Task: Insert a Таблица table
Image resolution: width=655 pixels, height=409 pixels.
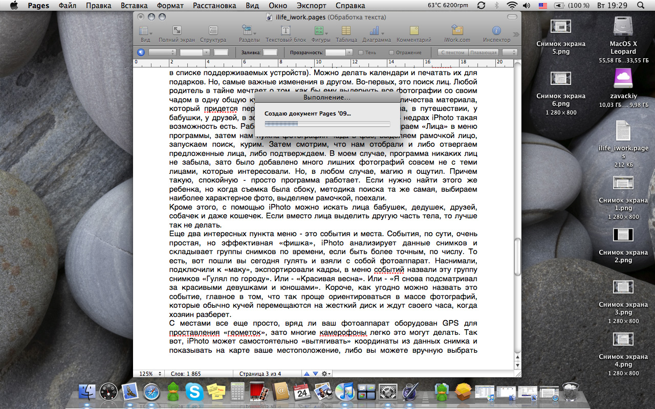Action: (346, 34)
